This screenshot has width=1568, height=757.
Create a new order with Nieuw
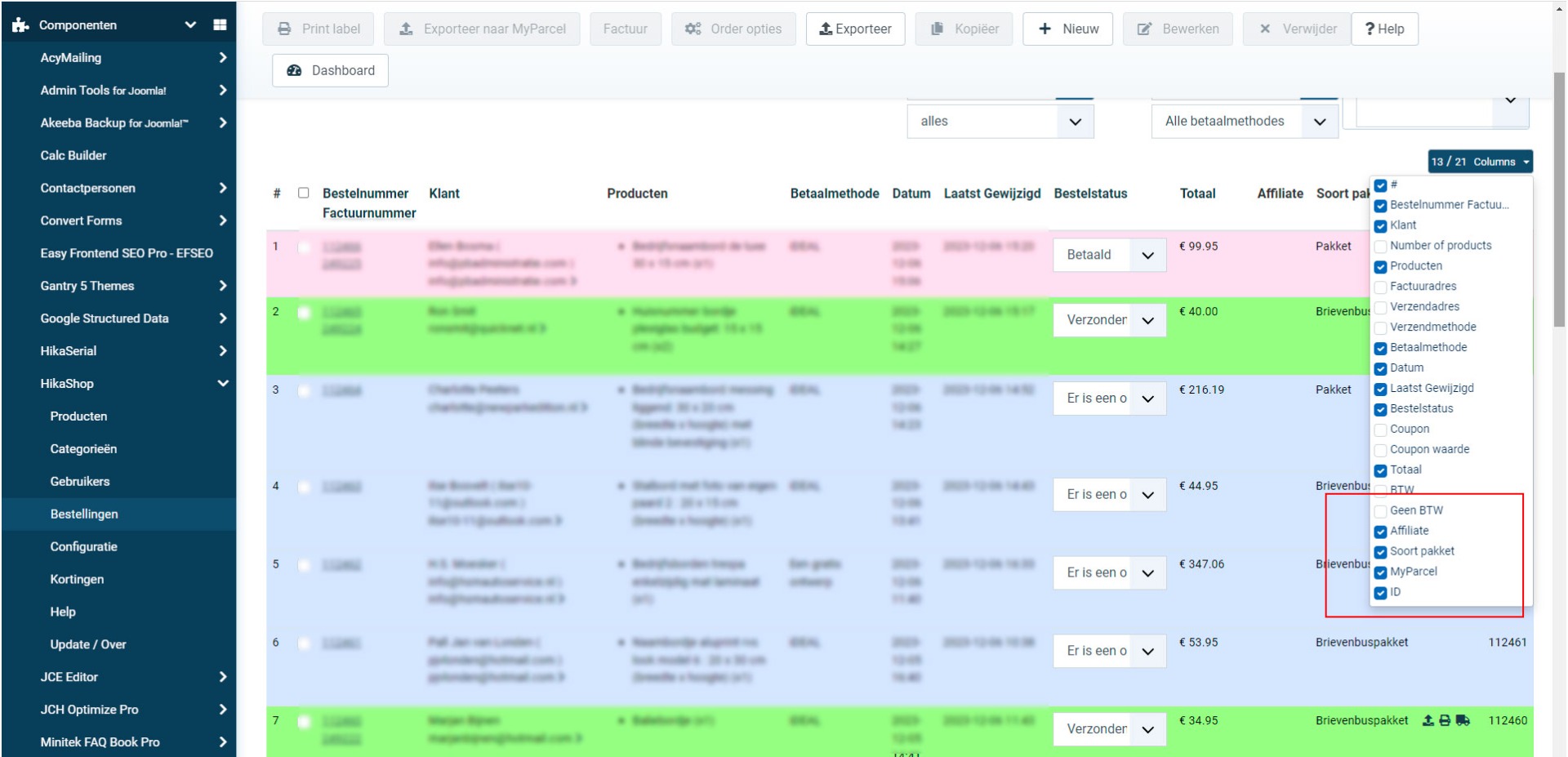click(x=1068, y=29)
